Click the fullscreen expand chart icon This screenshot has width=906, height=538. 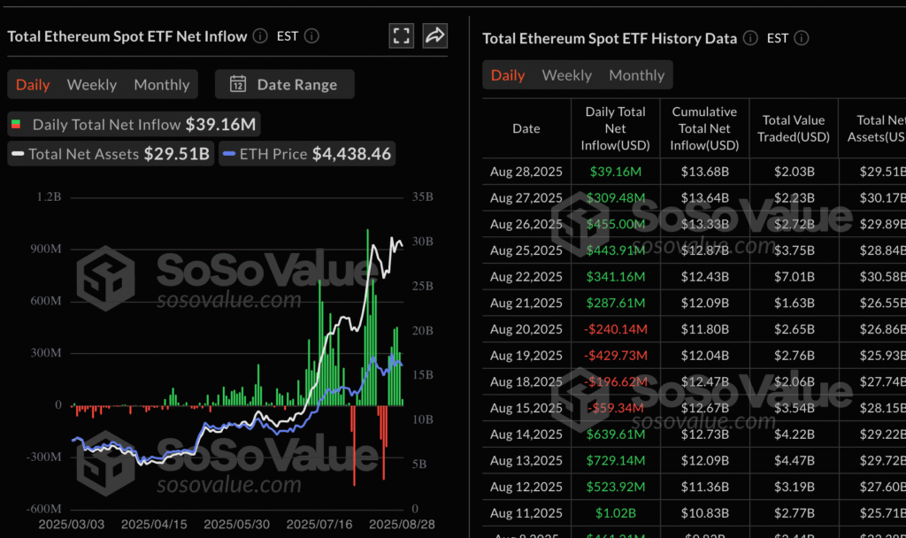click(x=402, y=35)
